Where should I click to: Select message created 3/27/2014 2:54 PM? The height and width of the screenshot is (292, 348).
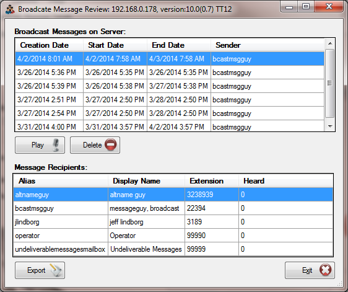[x=170, y=113]
